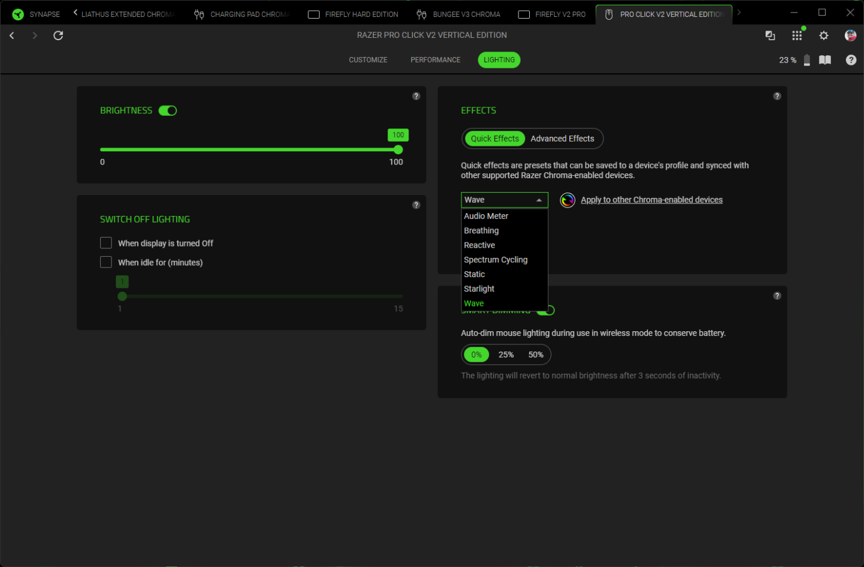This screenshot has width=864, height=567.
Task: Open the user profile avatar
Action: [850, 35]
